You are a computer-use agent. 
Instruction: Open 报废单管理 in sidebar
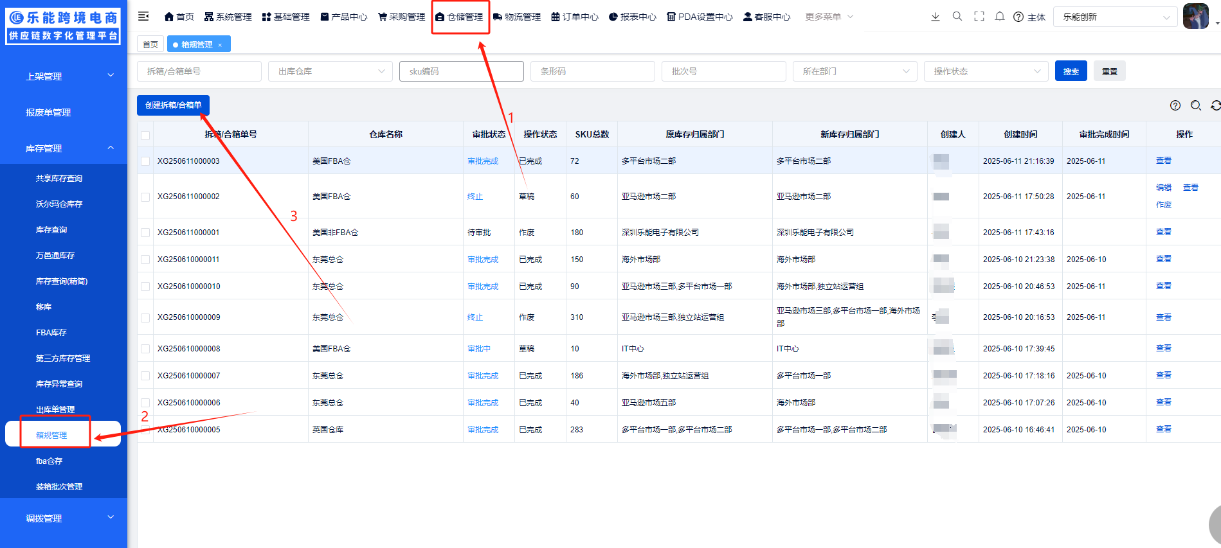48,112
